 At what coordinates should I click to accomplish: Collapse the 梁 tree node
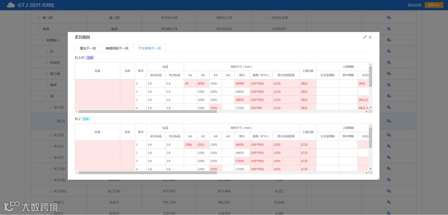coord(47,96)
